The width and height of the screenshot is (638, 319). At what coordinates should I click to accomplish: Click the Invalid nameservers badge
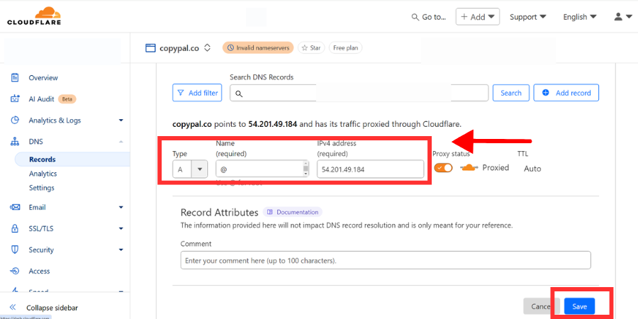(x=258, y=47)
